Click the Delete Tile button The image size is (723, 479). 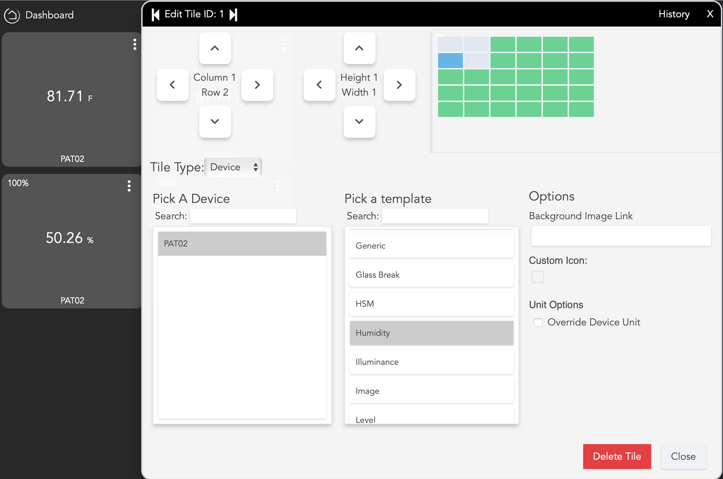(x=617, y=456)
